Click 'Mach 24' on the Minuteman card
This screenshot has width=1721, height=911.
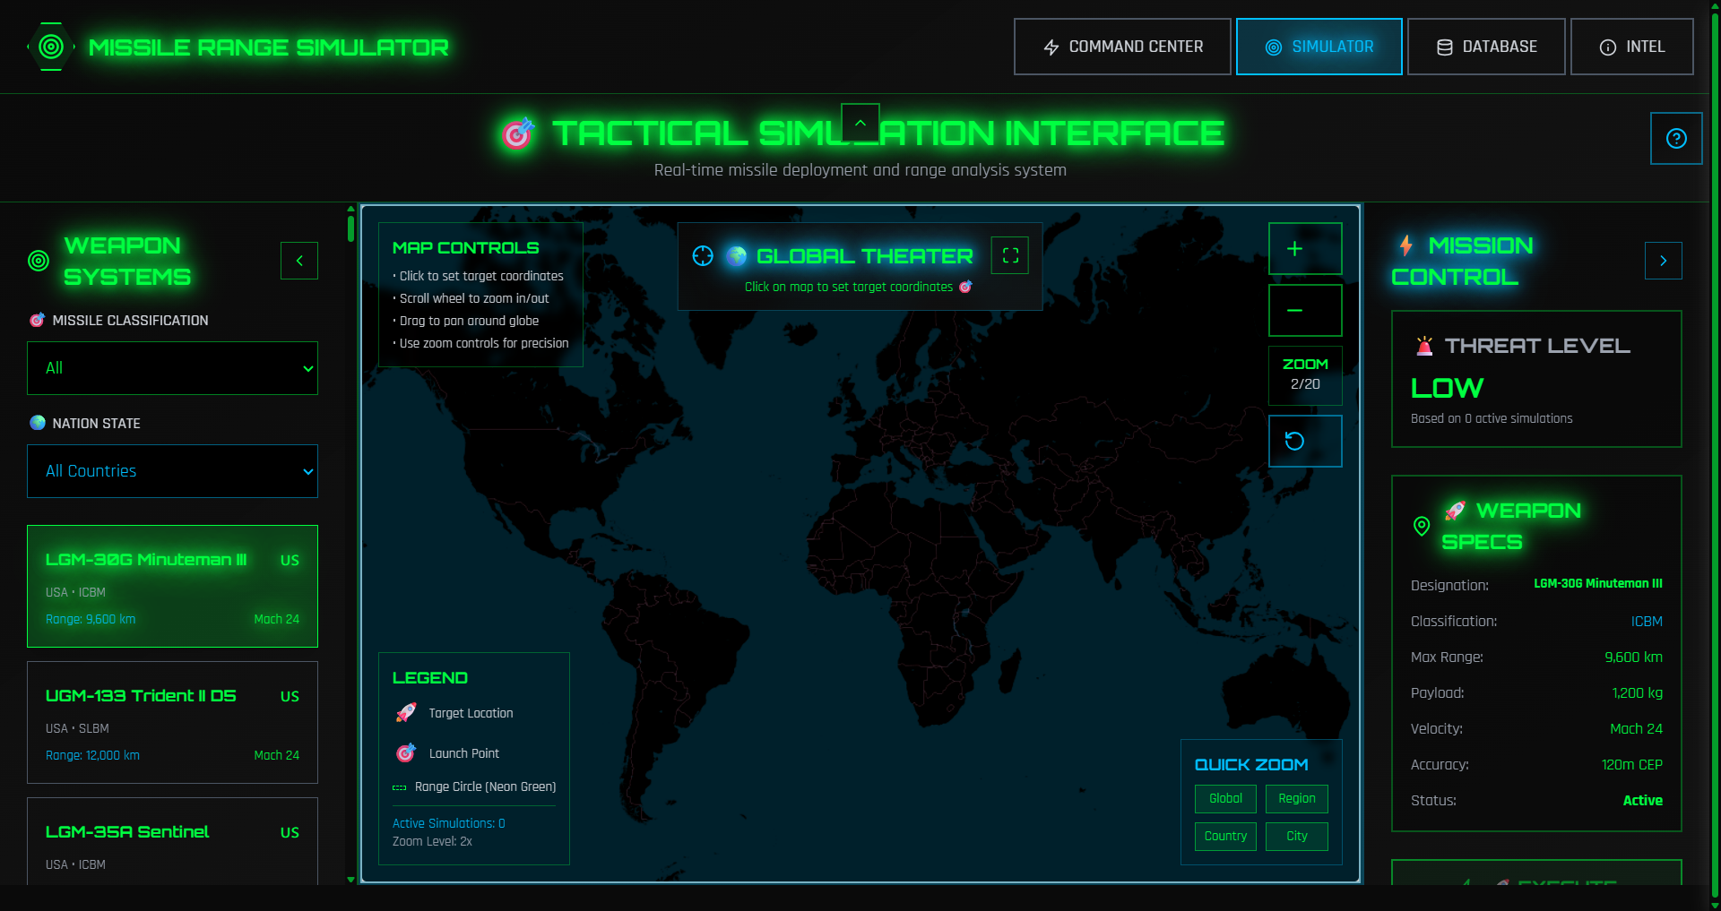(276, 619)
